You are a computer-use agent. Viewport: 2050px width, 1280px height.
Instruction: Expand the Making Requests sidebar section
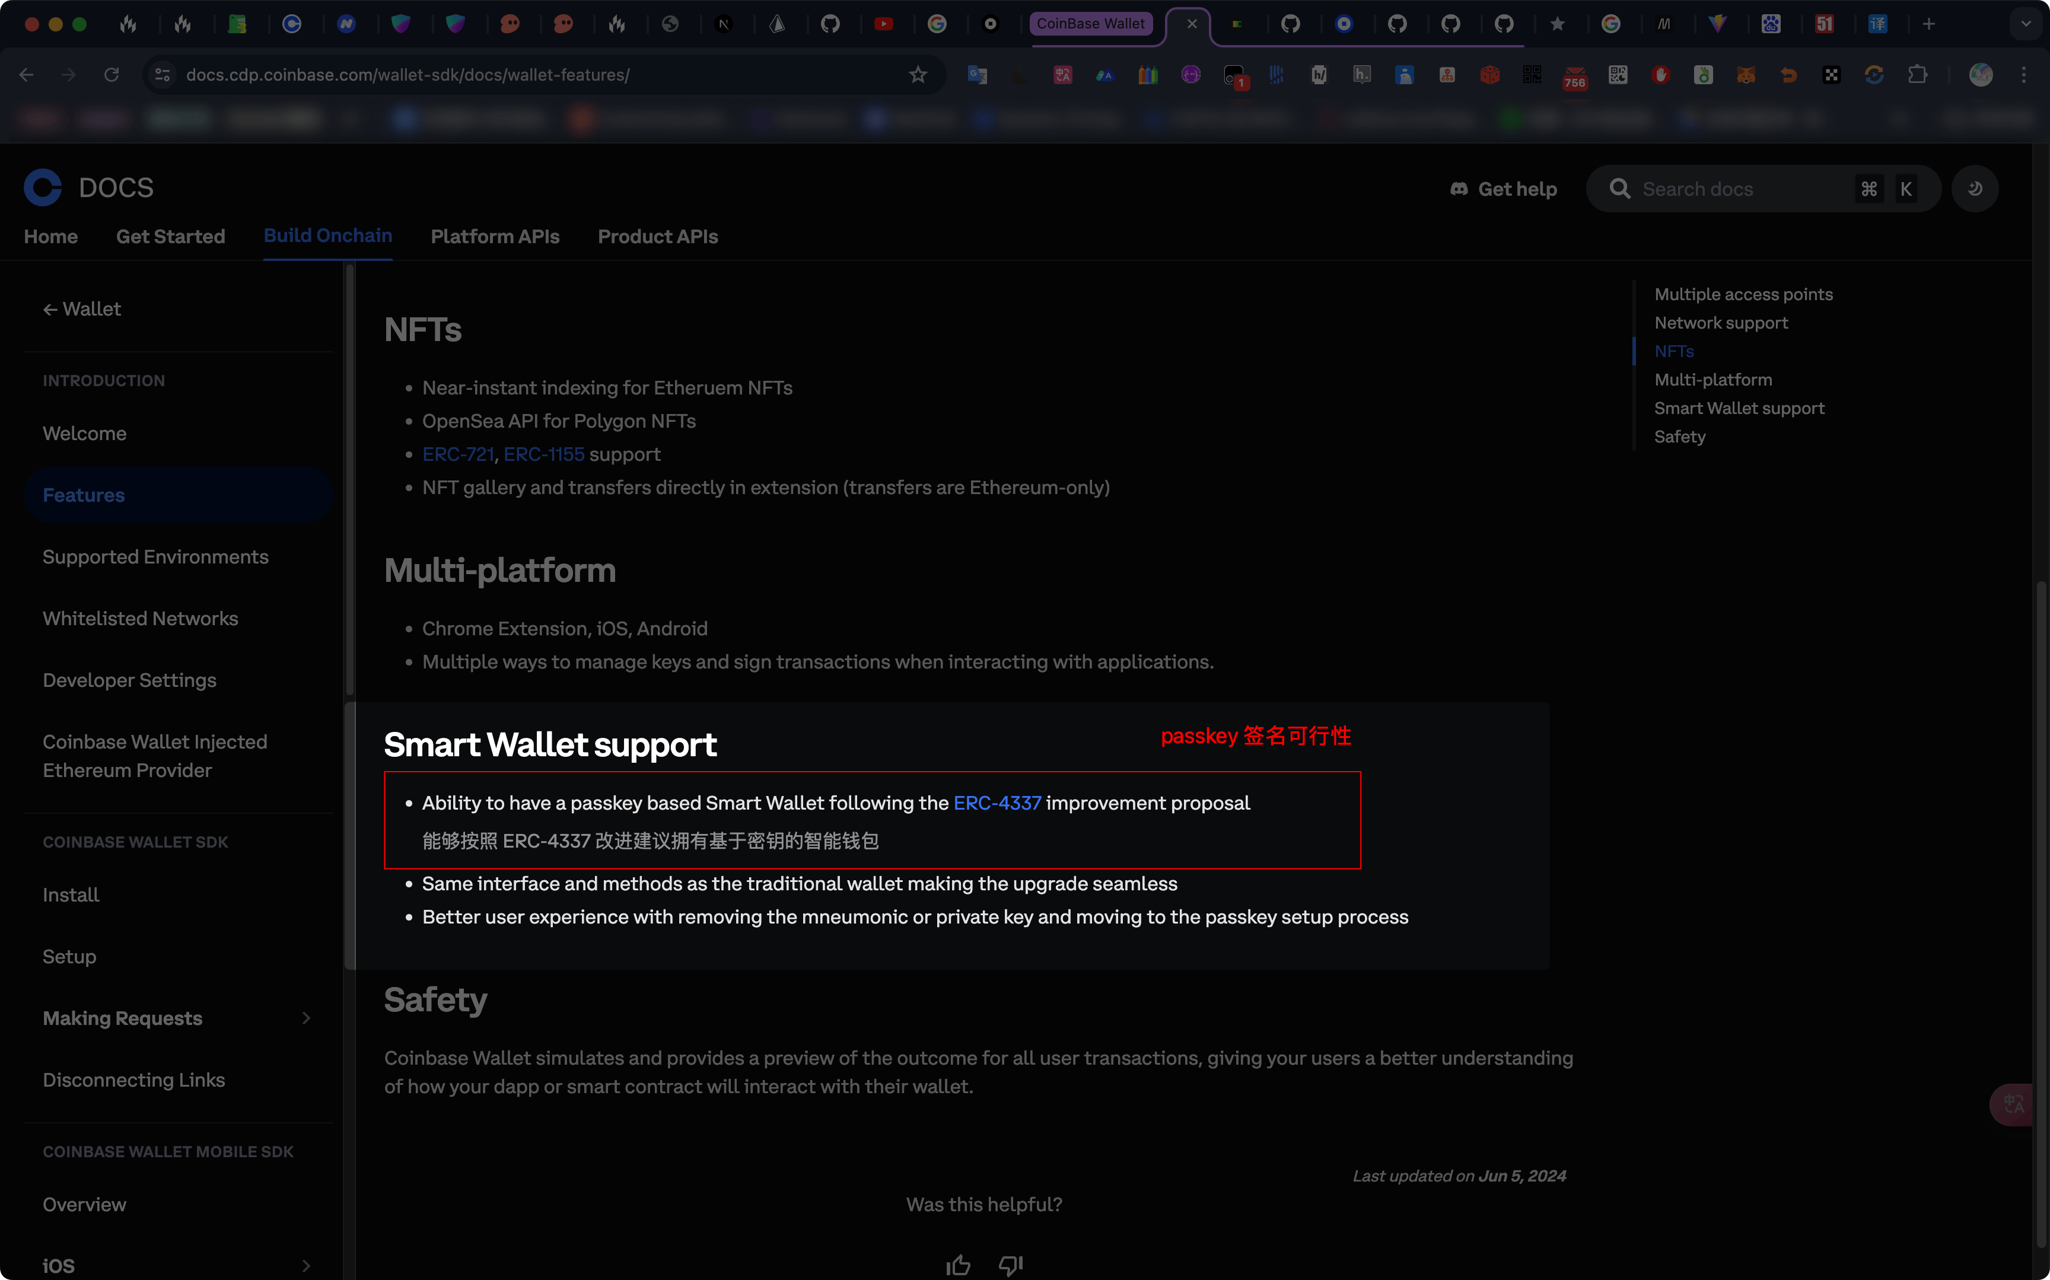pos(307,1018)
